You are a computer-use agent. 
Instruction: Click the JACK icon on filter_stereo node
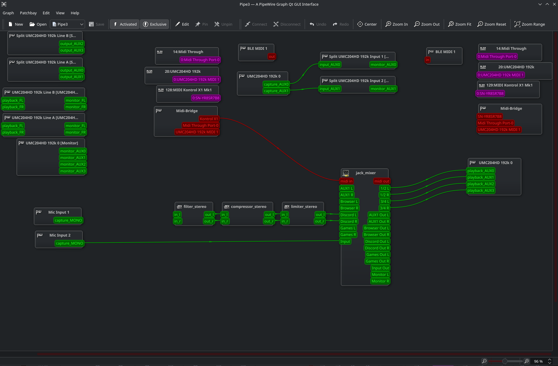pyautogui.click(x=179, y=206)
